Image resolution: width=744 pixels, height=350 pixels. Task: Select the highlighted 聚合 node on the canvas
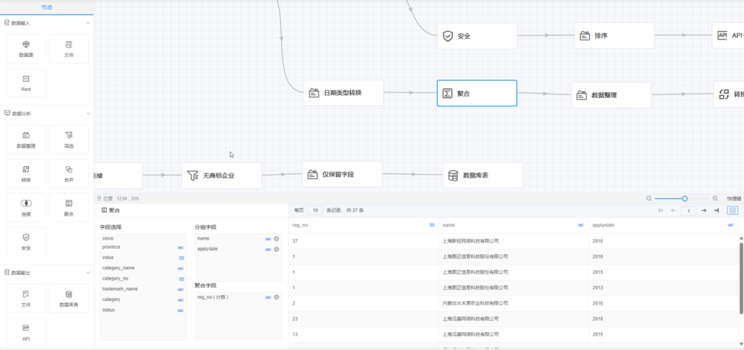coord(477,94)
